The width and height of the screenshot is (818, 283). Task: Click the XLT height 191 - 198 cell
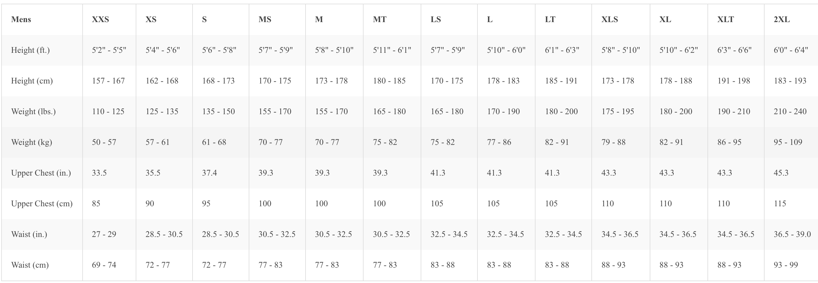click(734, 81)
